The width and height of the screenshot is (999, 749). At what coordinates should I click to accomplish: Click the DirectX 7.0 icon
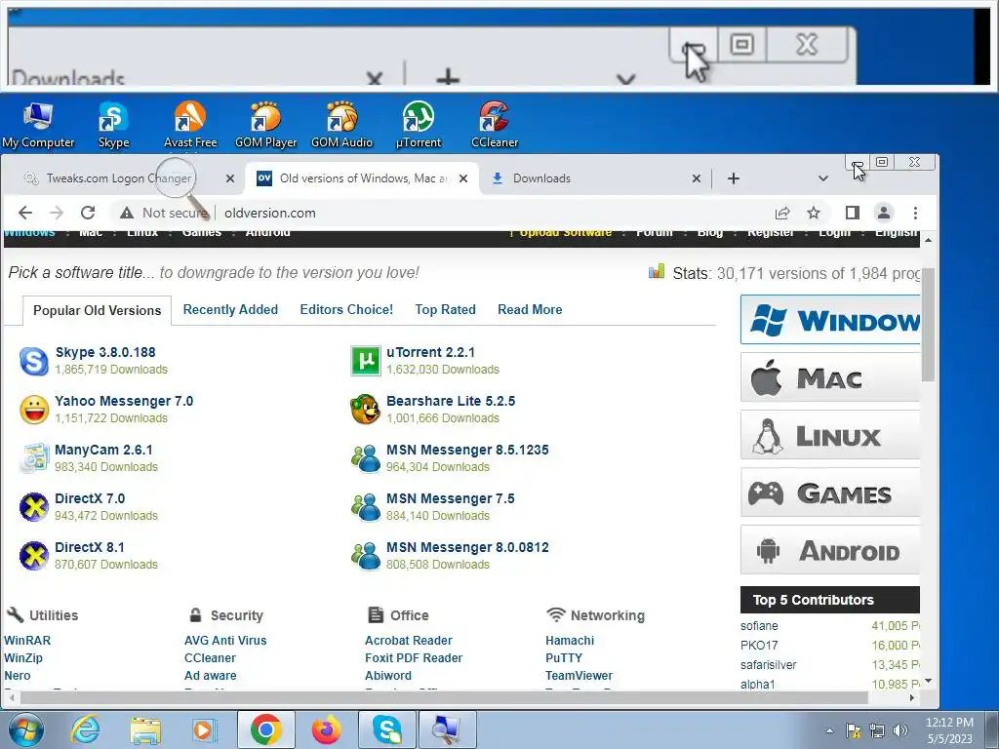tap(34, 507)
